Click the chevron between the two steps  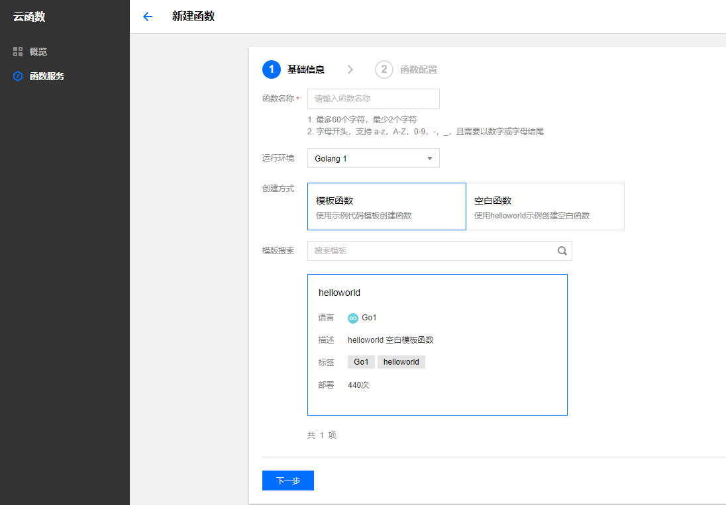pyautogui.click(x=350, y=69)
